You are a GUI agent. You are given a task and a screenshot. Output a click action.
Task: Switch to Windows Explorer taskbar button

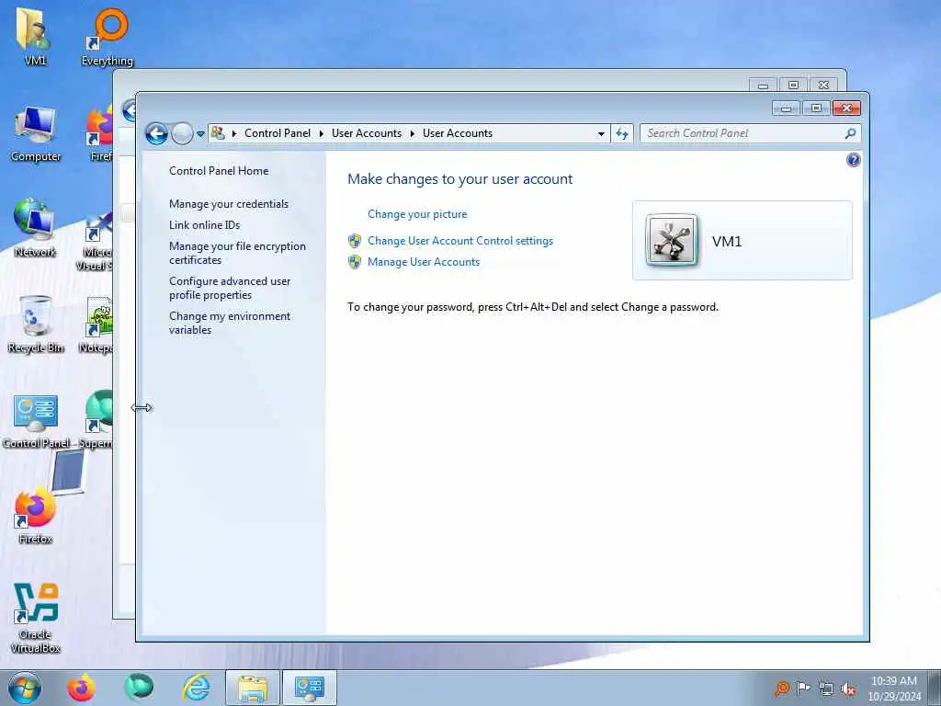pos(253,688)
